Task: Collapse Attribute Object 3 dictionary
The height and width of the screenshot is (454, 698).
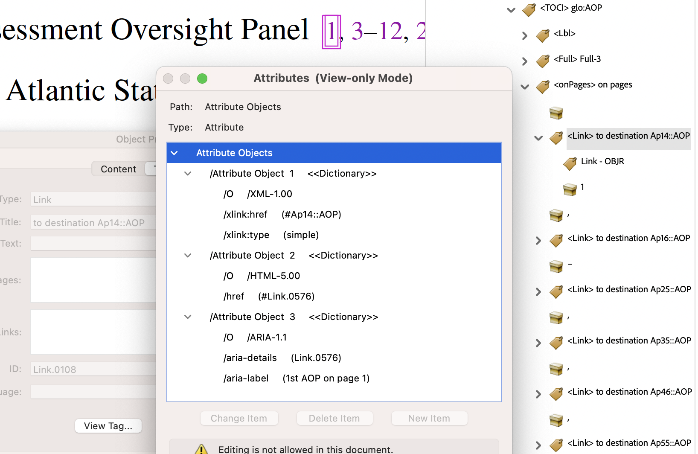Action: coord(188,317)
